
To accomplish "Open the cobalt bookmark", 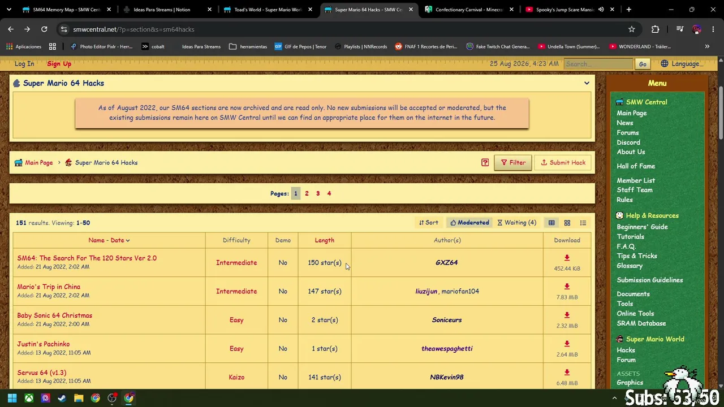I will [153, 46].
